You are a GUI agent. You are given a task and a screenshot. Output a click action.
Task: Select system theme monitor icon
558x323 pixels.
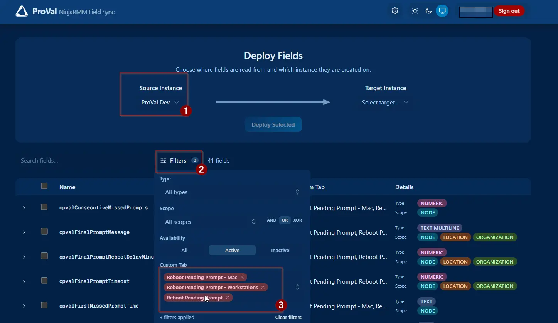pyautogui.click(x=442, y=11)
